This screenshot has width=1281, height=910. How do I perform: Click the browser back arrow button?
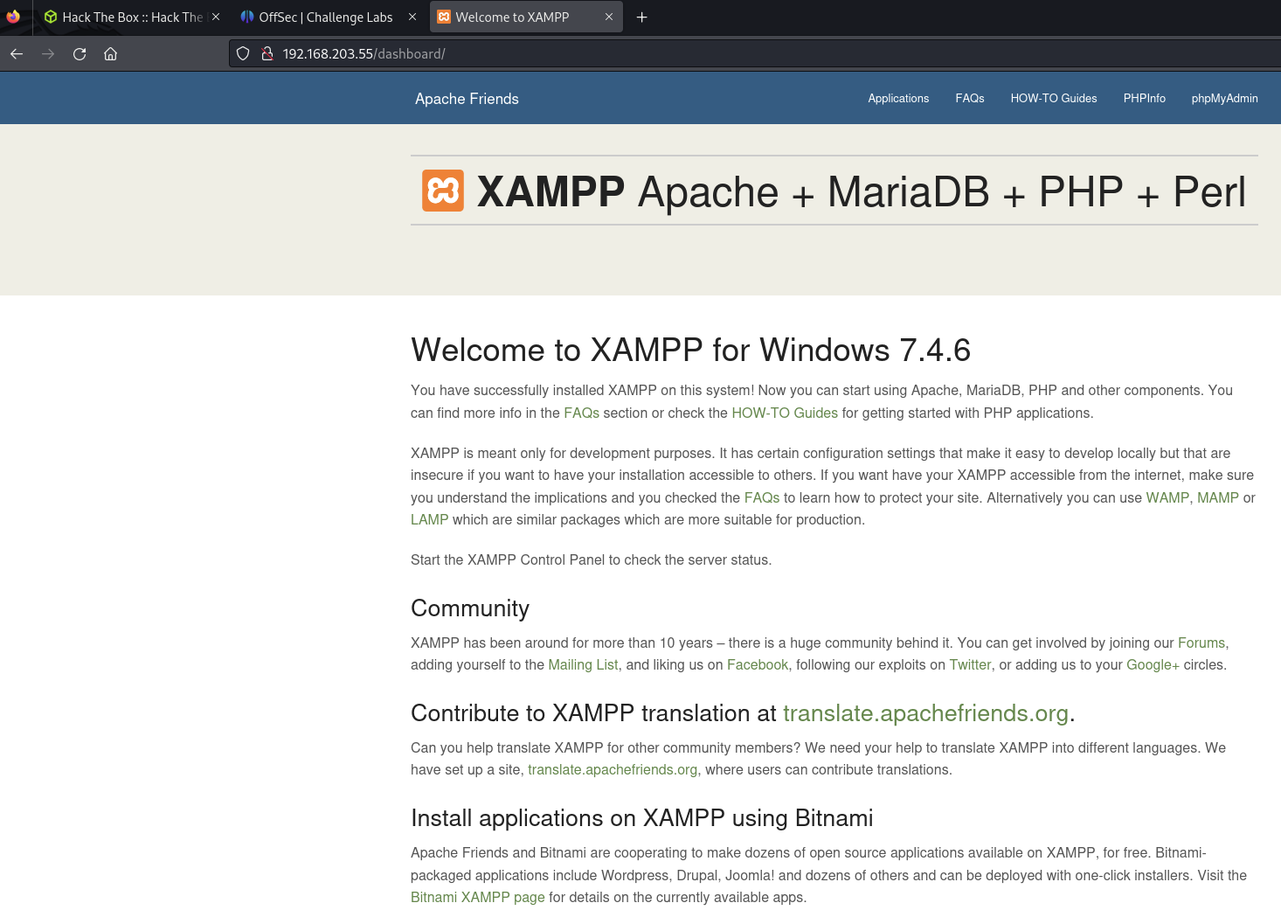17,54
